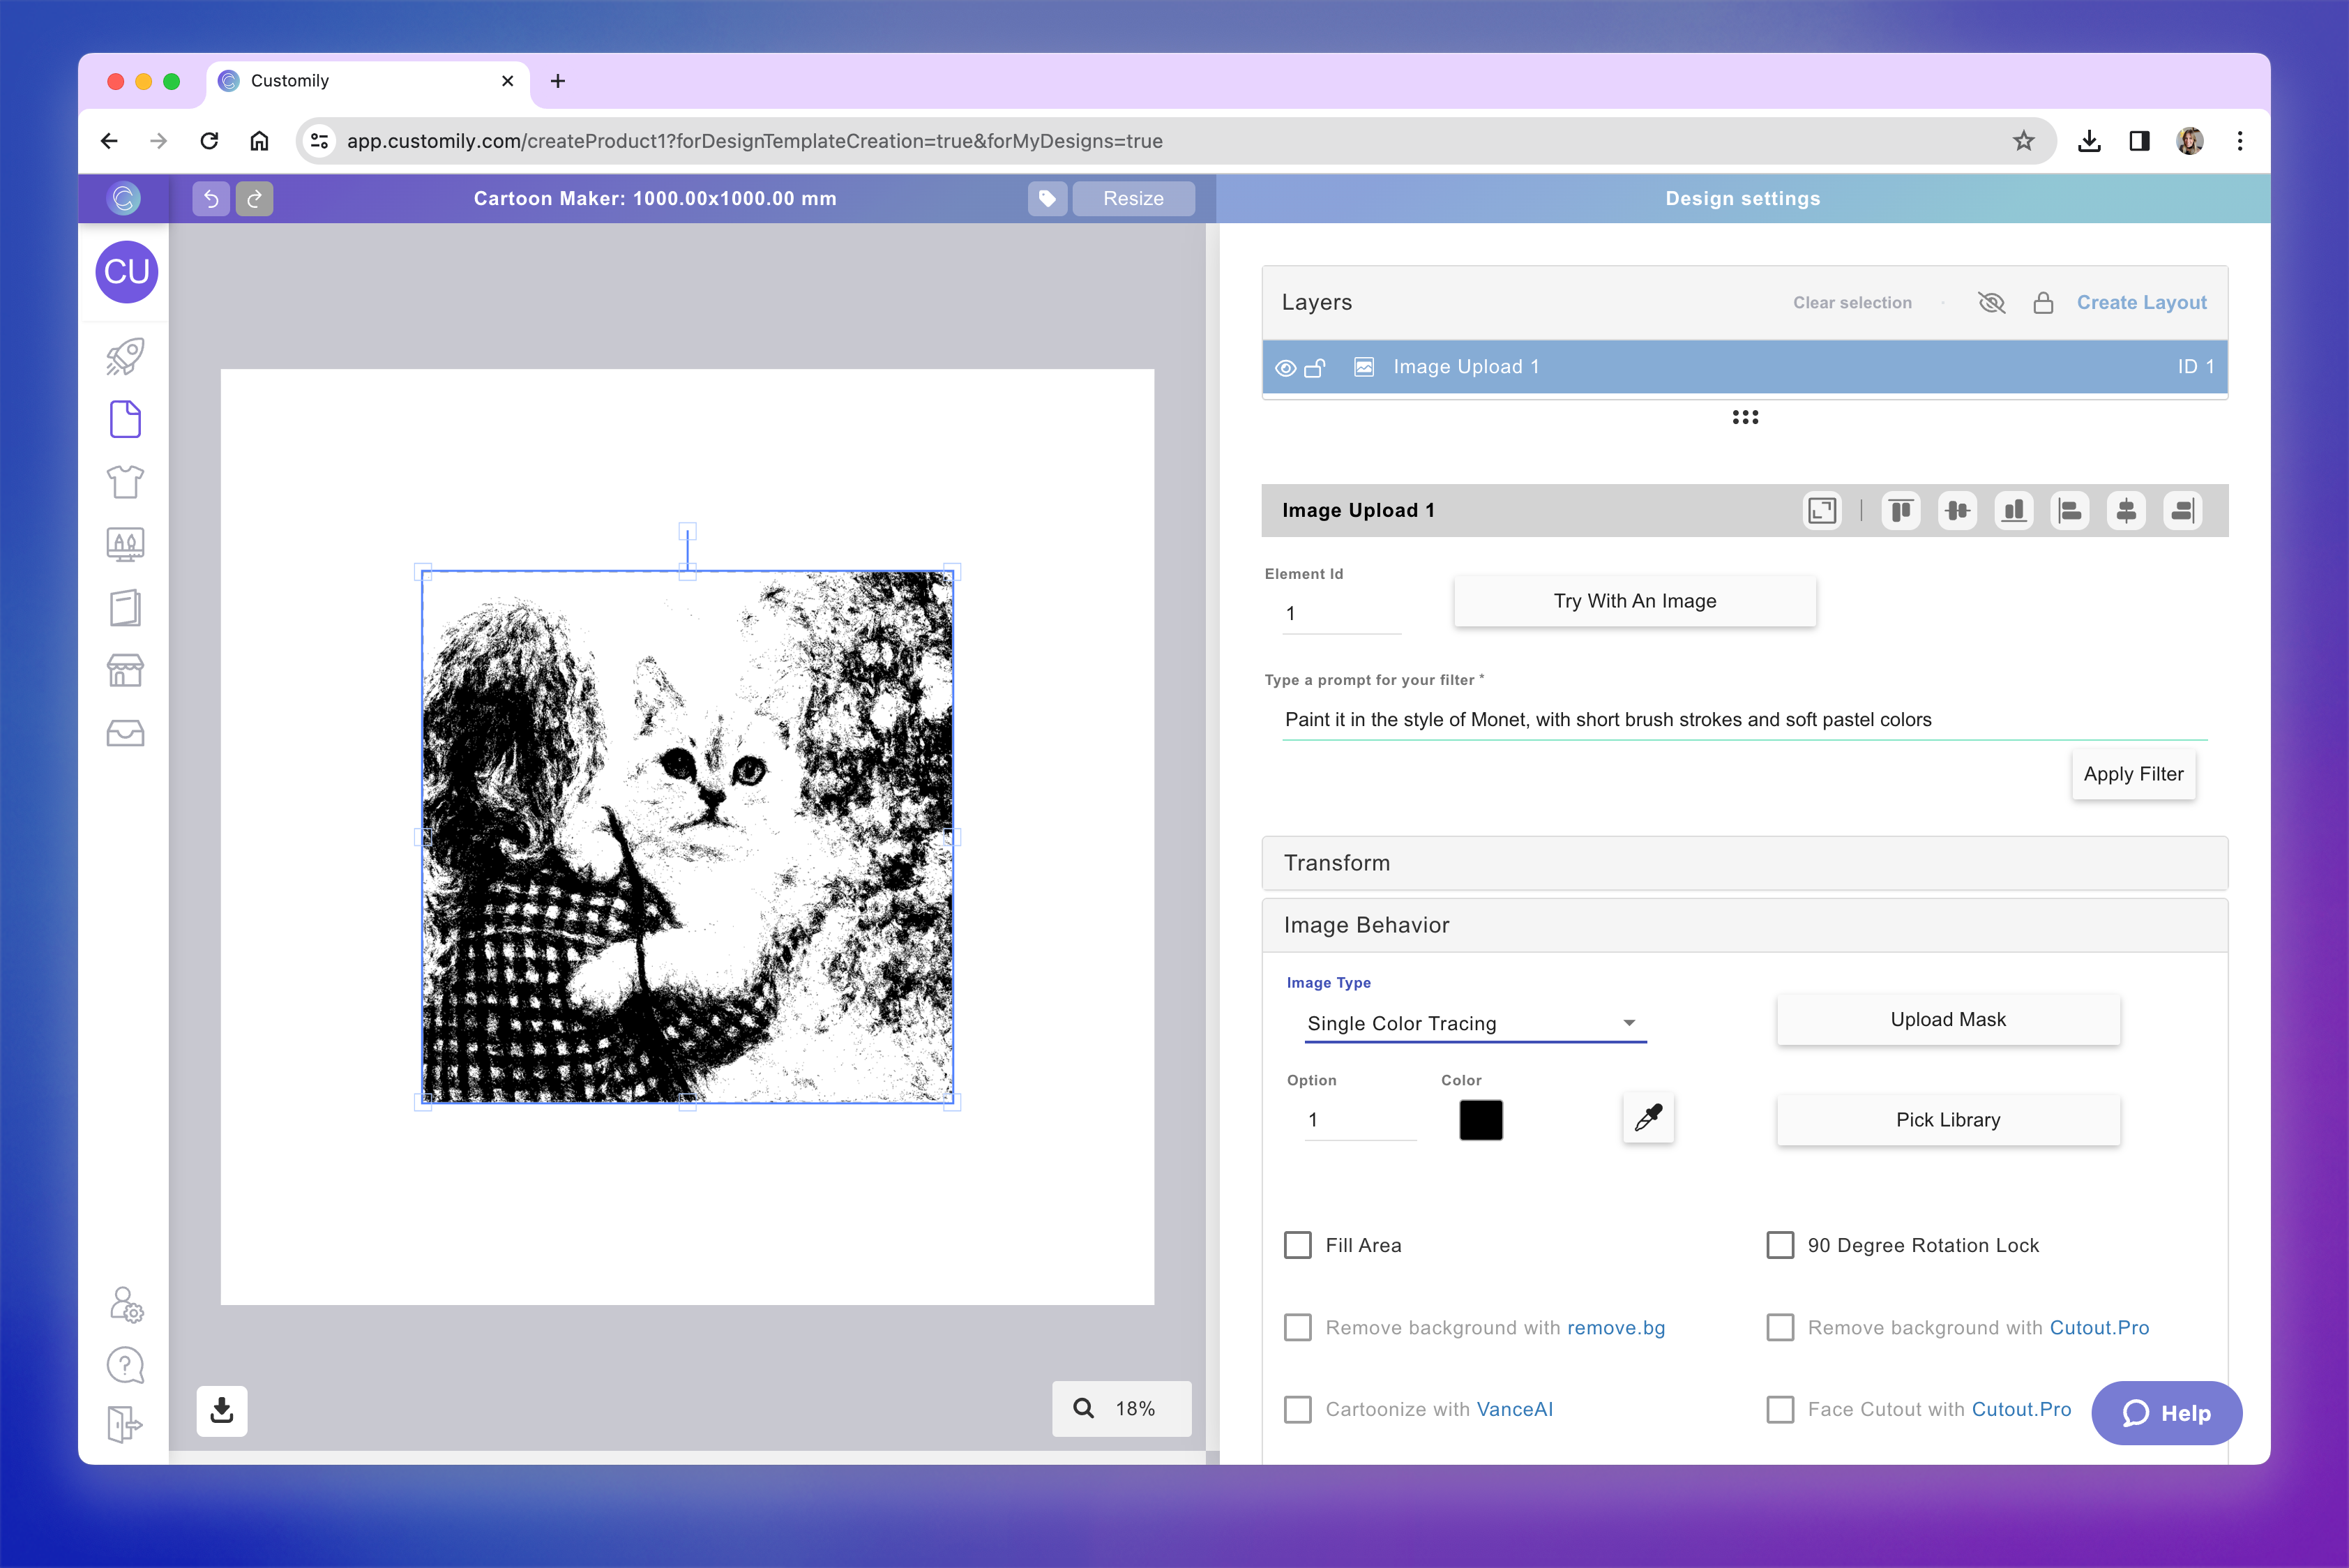Click Try With An Image button

[1634, 601]
